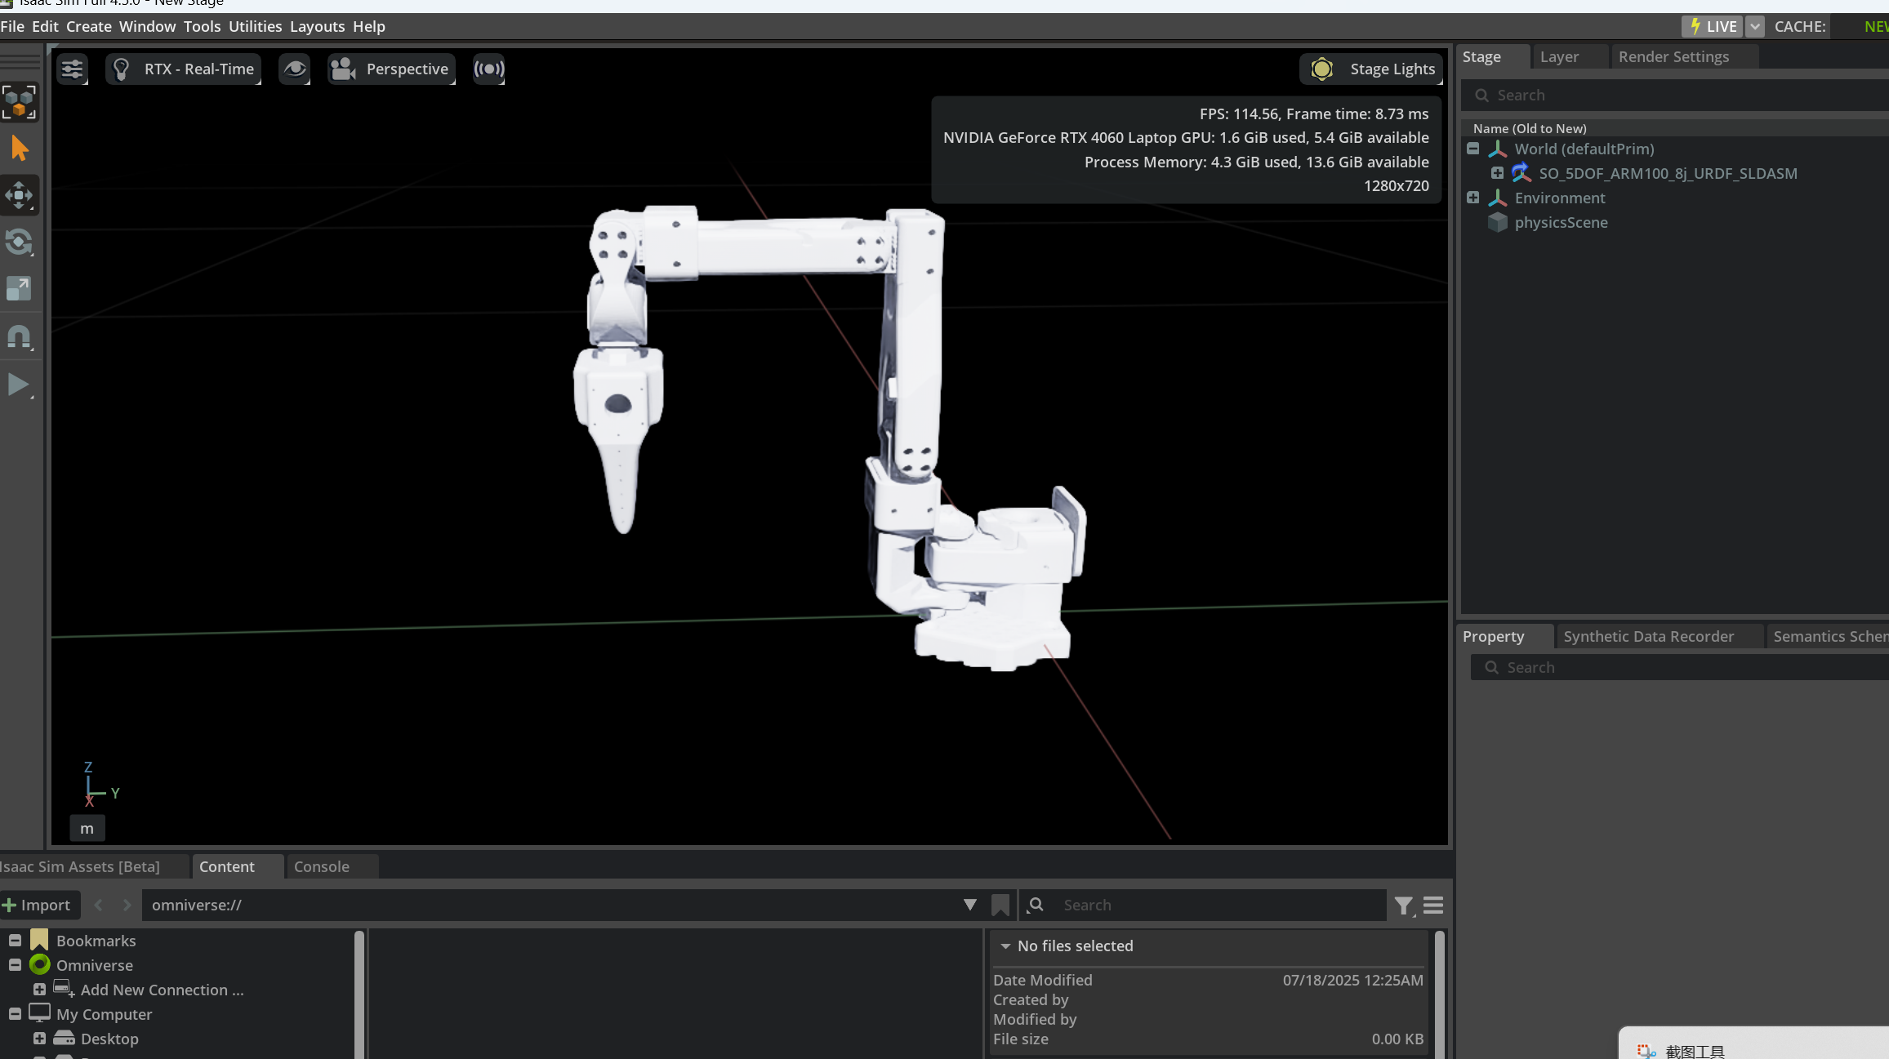Open the Utilities menu
Image resolution: width=1889 pixels, height=1059 pixels.
click(x=255, y=26)
